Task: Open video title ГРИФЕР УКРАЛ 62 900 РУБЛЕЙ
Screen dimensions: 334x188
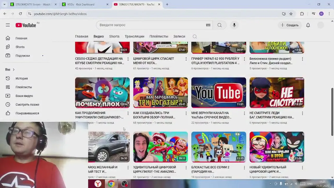Action: pyautogui.click(x=215, y=61)
